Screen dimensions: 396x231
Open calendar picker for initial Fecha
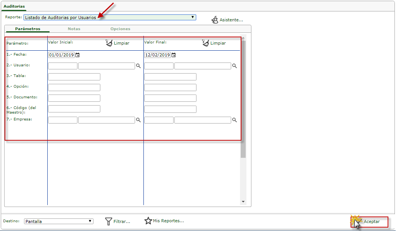click(77, 55)
